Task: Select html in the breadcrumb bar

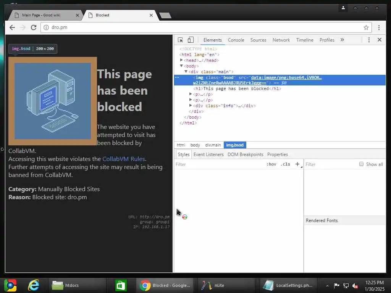Action: [x=181, y=145]
